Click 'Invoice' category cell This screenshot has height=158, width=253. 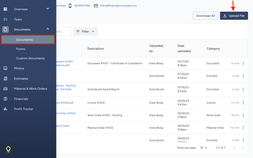pyautogui.click(x=211, y=103)
